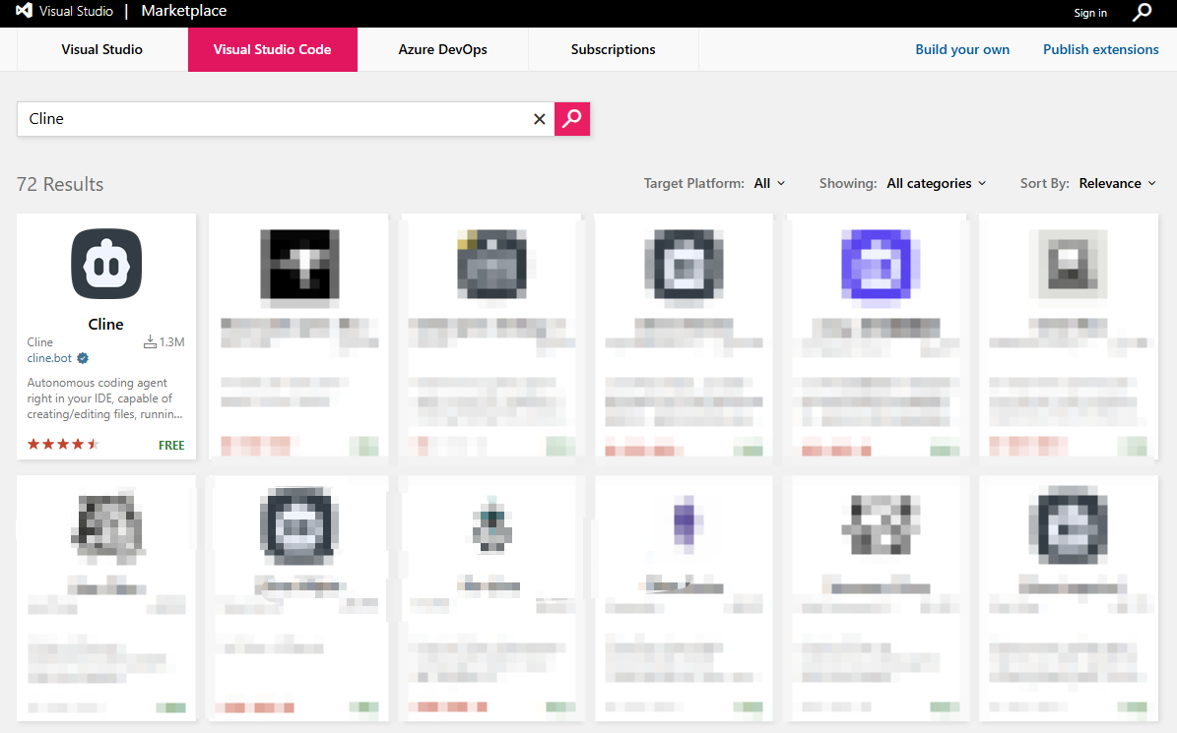Go to the Subscriptions tab

(614, 49)
